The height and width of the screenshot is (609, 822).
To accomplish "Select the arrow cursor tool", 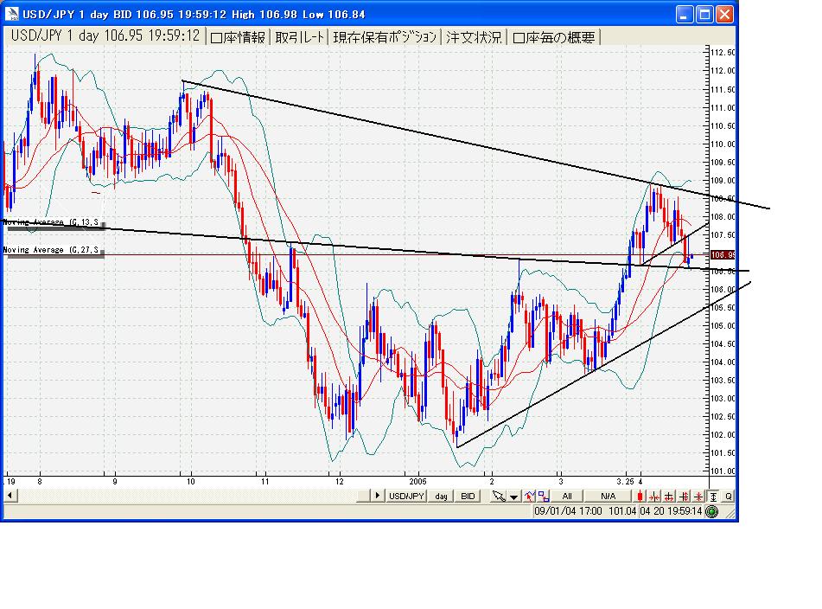I will (498, 497).
